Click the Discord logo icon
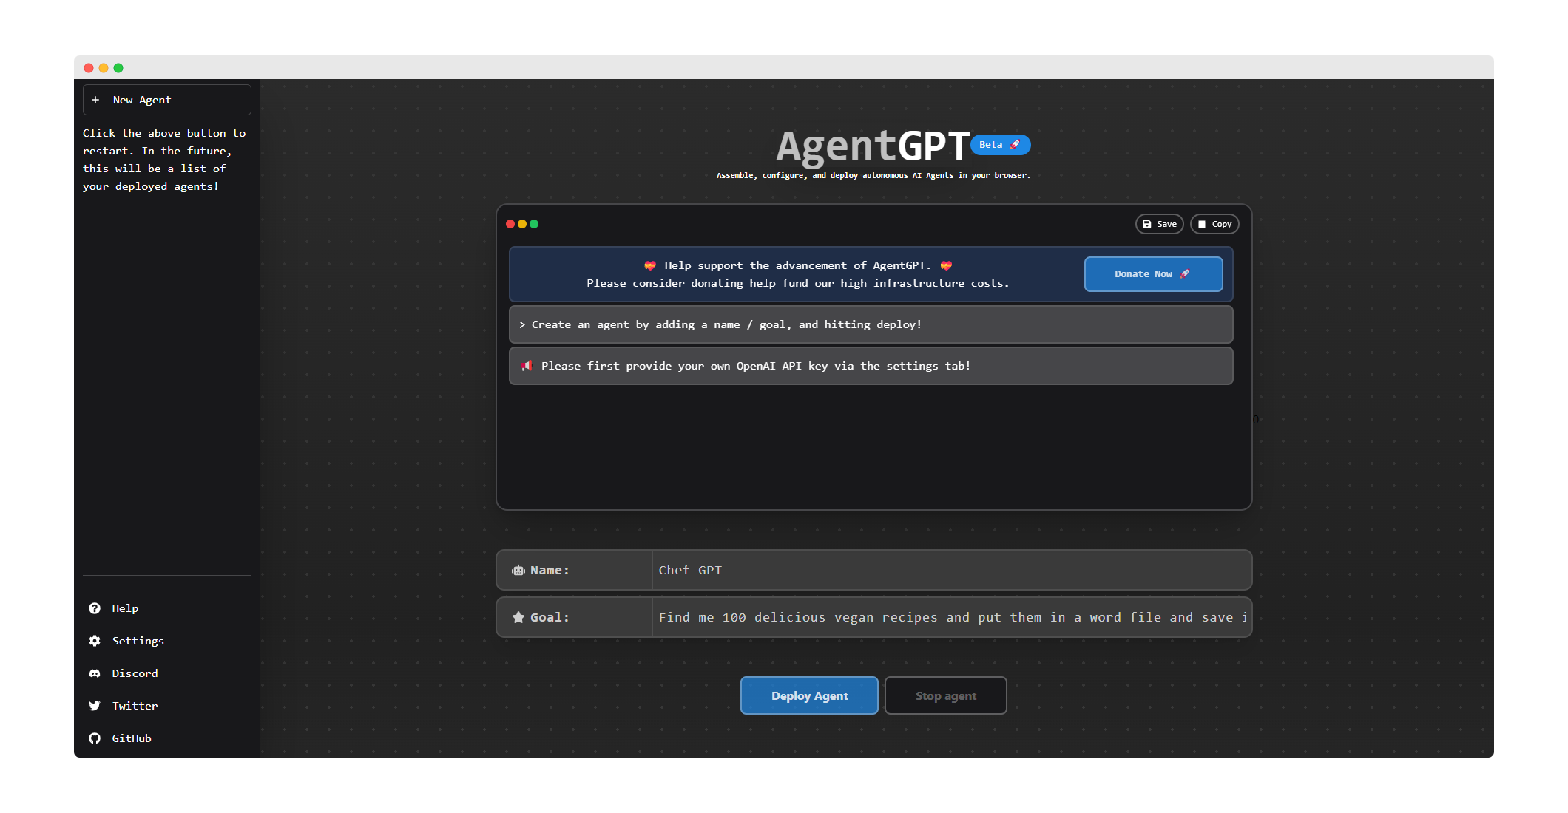Screen dimensions: 1568x813 click(95, 673)
